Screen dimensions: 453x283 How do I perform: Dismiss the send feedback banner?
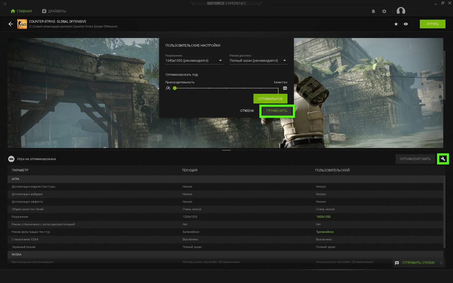(x=441, y=263)
